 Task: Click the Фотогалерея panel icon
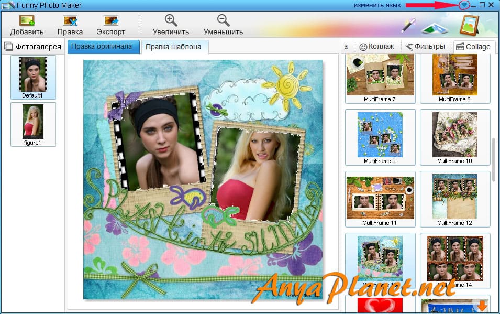point(8,47)
